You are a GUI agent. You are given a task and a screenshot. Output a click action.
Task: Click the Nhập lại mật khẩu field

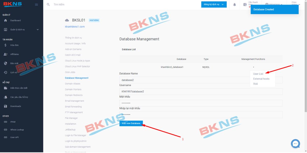[x=201, y=115]
